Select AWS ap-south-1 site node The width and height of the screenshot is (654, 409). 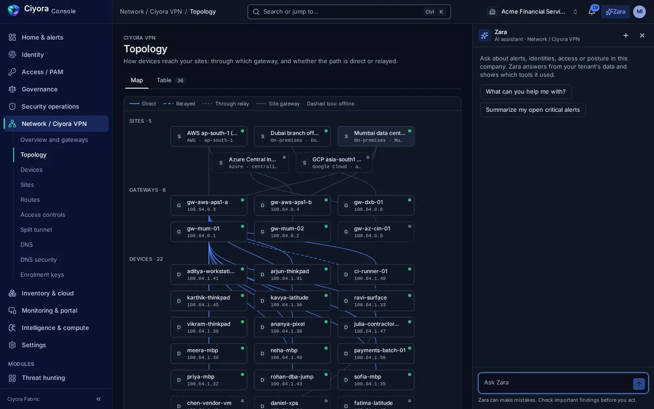point(209,136)
